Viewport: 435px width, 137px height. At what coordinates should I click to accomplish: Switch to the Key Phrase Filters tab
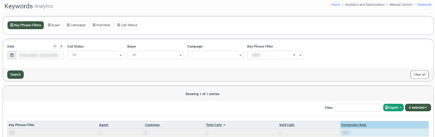coord(26,25)
